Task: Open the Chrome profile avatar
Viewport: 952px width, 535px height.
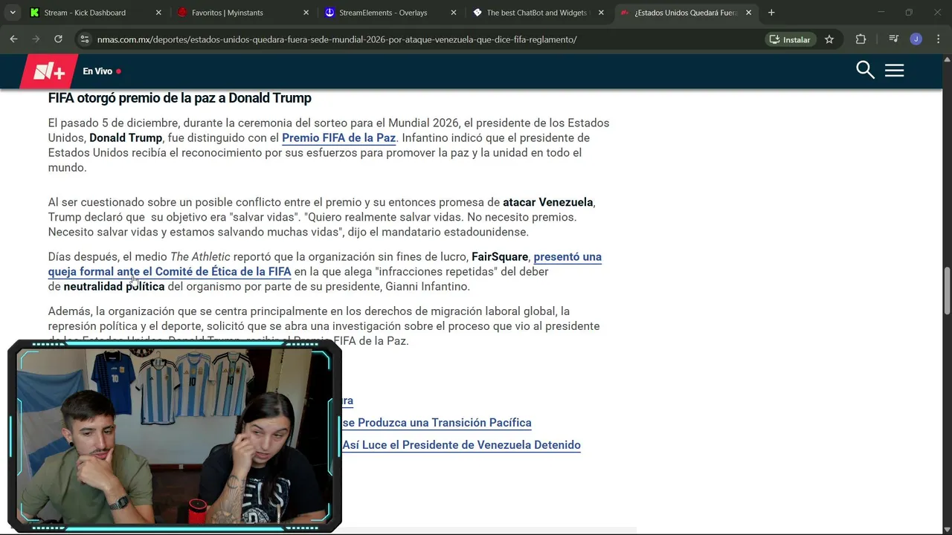Action: (916, 39)
